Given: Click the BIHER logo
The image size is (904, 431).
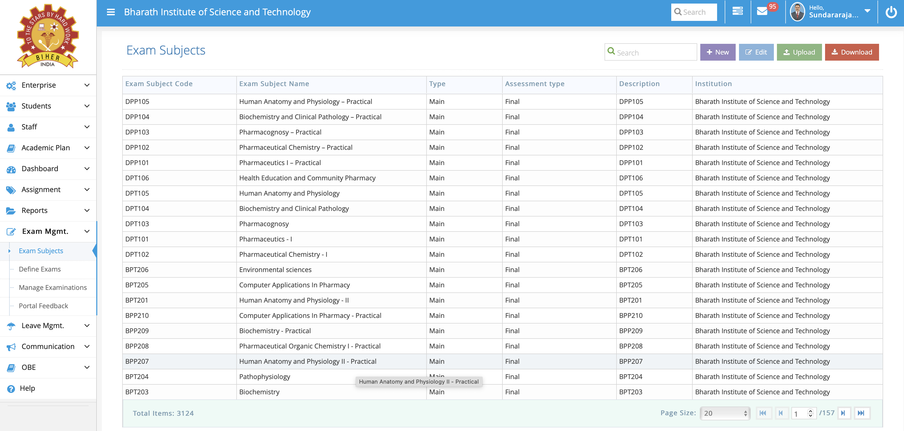Looking at the screenshot, I should click(48, 36).
